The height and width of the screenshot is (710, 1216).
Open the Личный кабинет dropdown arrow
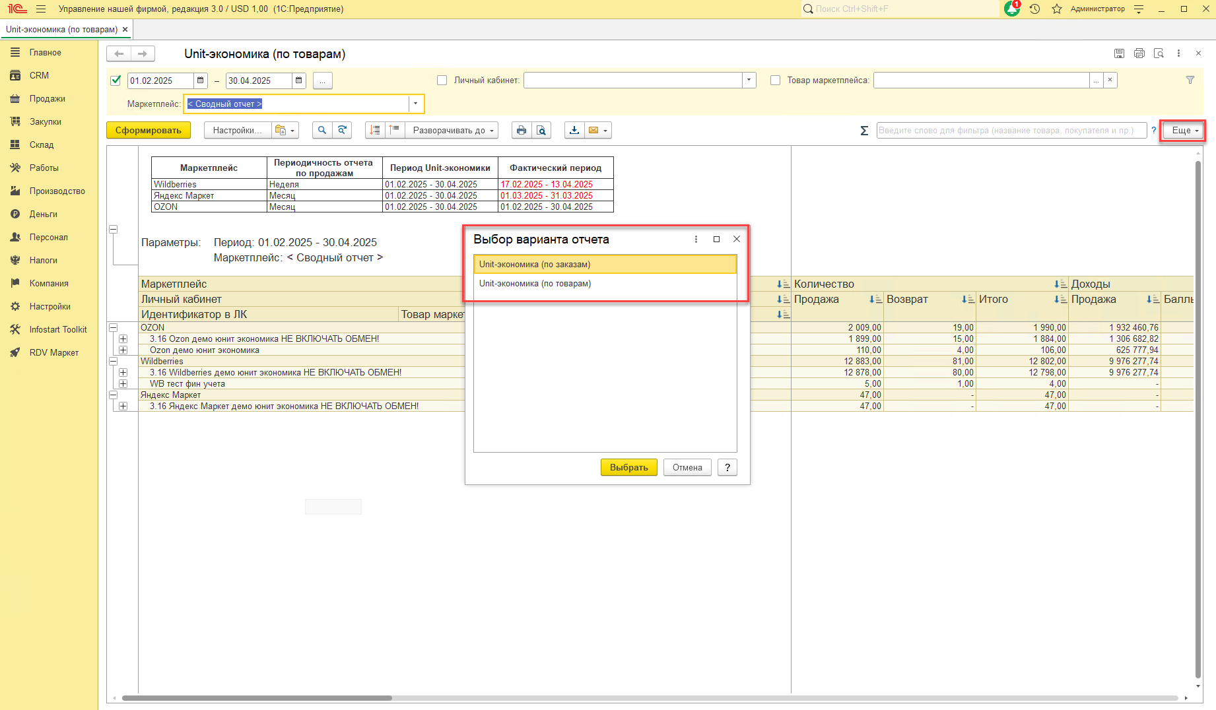[749, 81]
